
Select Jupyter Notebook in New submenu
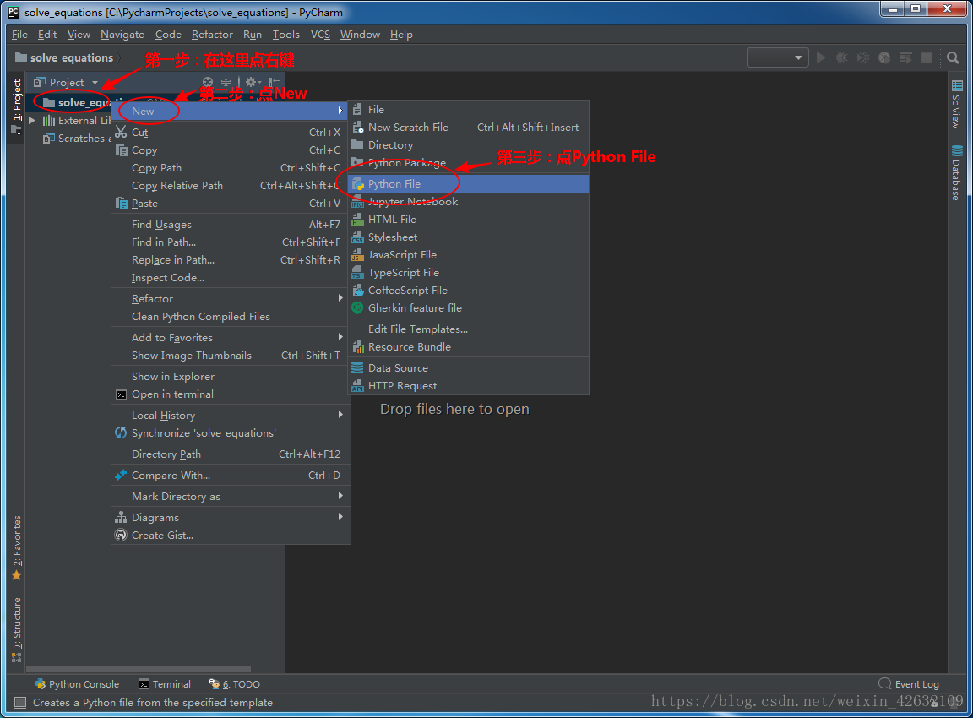point(469,202)
